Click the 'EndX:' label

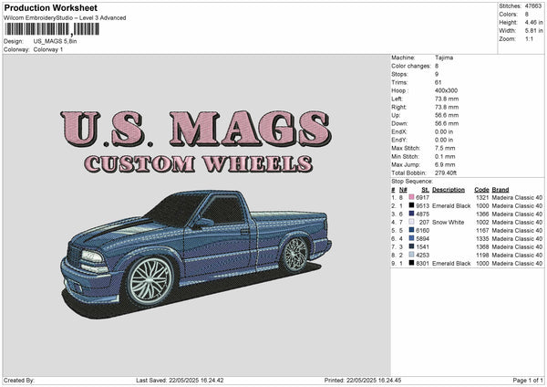coord(399,131)
